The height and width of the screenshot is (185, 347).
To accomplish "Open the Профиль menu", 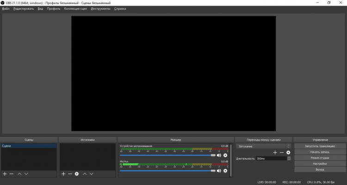I will pos(54,9).
